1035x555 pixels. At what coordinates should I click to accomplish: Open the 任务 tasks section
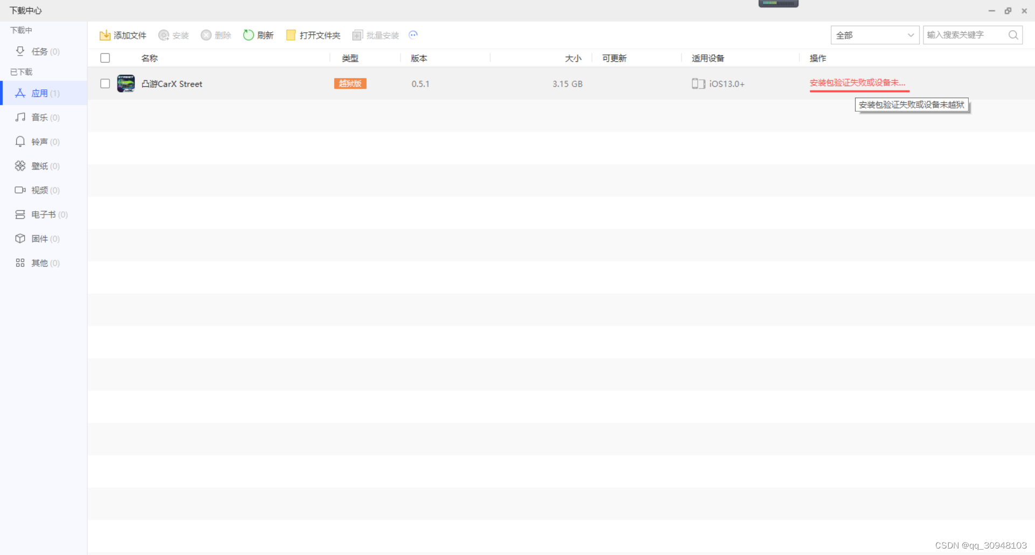(x=39, y=52)
